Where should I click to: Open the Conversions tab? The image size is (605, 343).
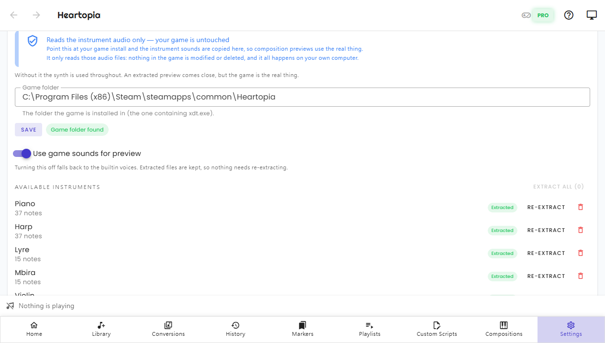tap(168, 330)
